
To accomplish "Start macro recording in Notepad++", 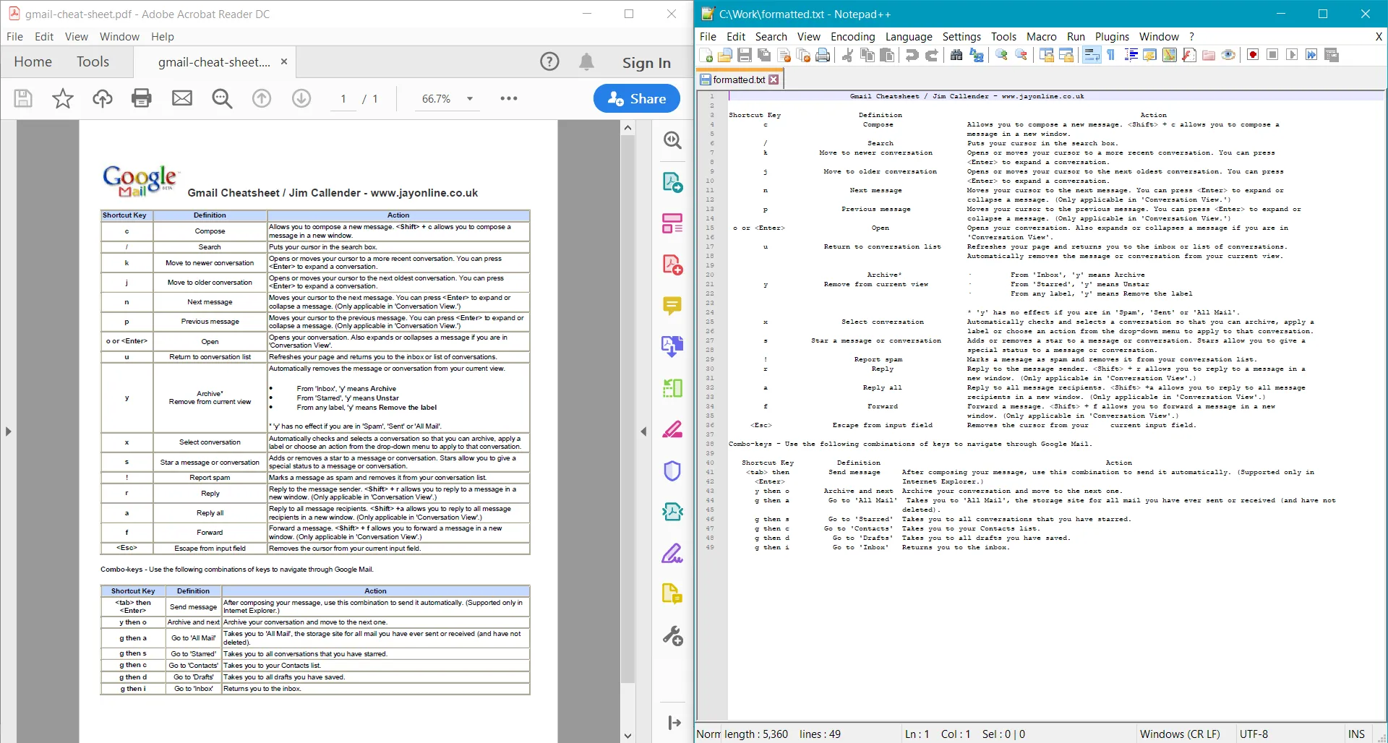I will click(1253, 56).
